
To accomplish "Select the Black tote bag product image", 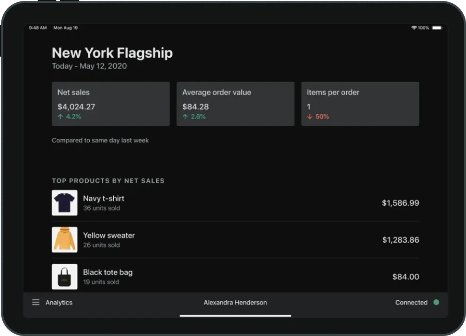I will coord(64,276).
